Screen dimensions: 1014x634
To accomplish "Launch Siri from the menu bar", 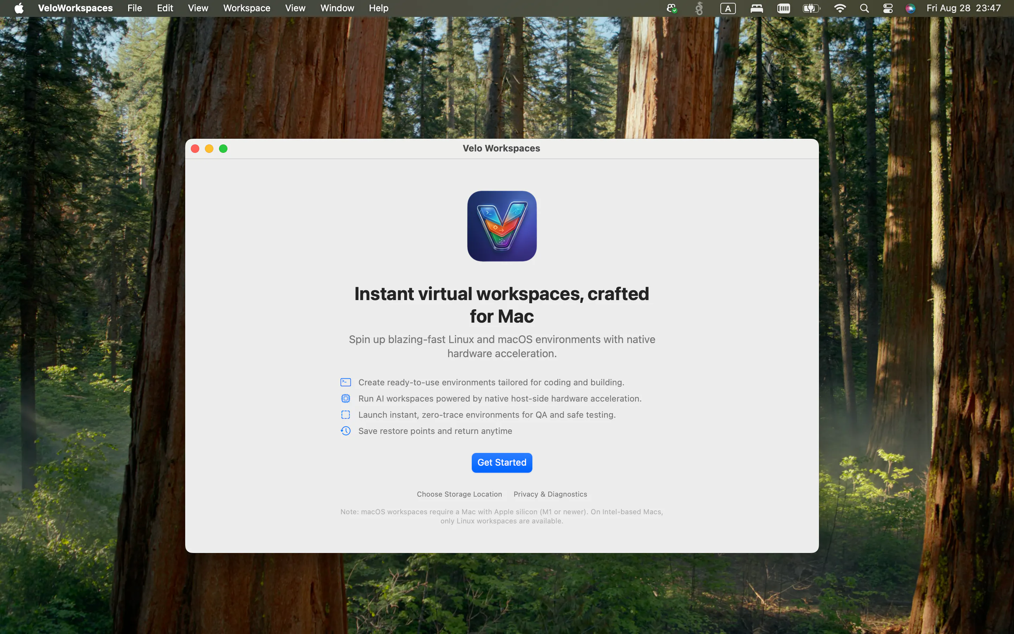I will click(910, 8).
